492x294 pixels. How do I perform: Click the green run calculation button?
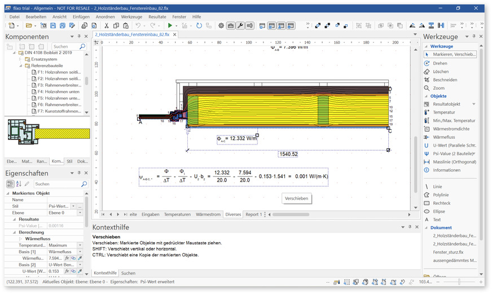(x=170, y=26)
